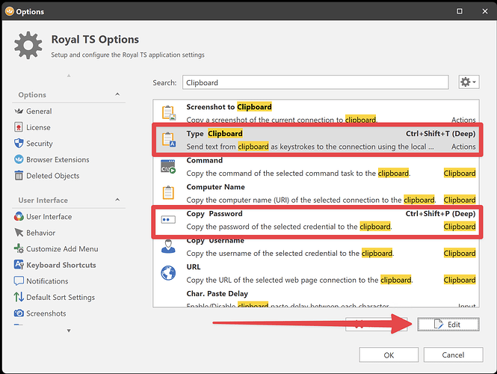Click inside the Search text field
This screenshot has height=374, width=497.
314,83
